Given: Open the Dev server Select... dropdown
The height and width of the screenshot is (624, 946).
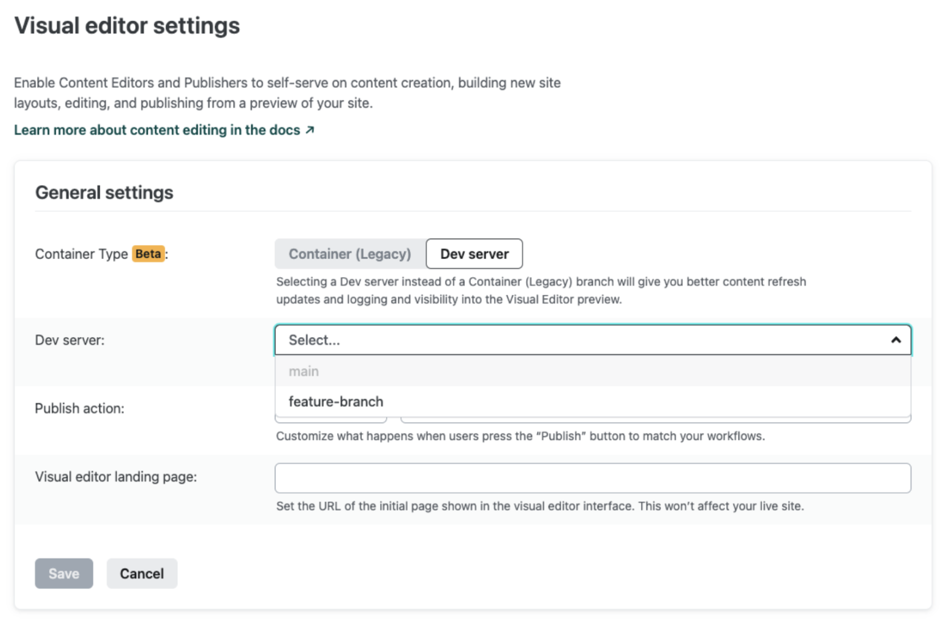Looking at the screenshot, I should (593, 340).
